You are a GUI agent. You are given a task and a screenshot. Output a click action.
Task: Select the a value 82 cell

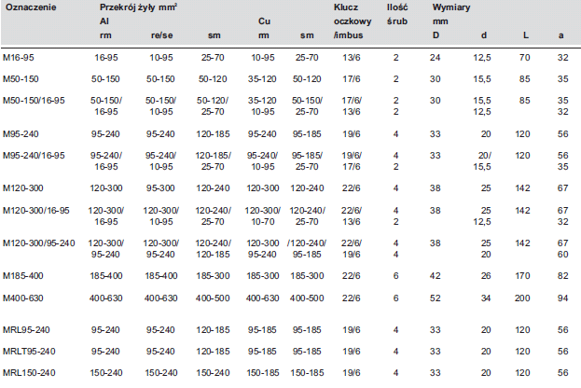562,277
